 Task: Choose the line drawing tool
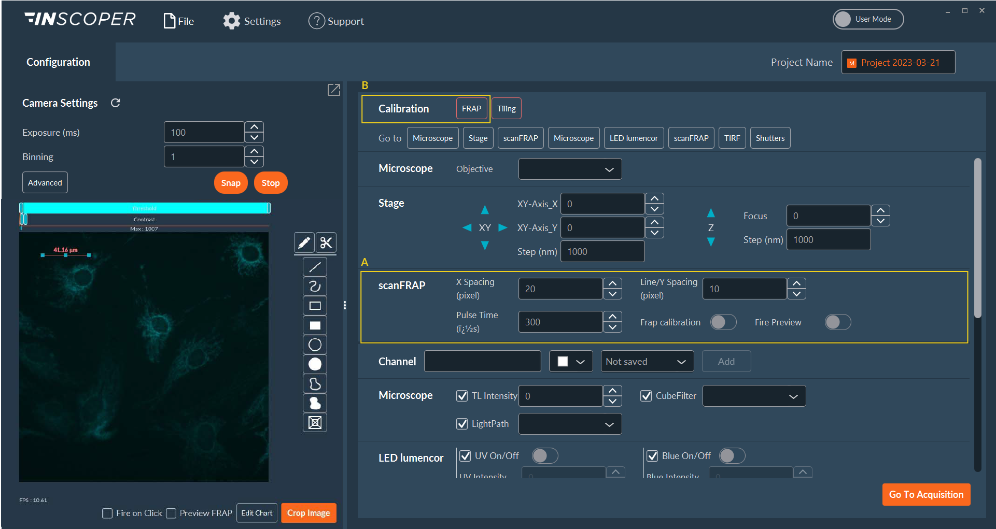coord(315,266)
